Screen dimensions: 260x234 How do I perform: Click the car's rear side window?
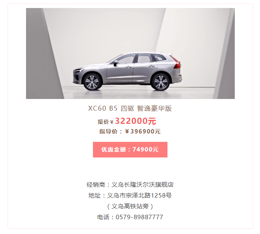pos(145,58)
